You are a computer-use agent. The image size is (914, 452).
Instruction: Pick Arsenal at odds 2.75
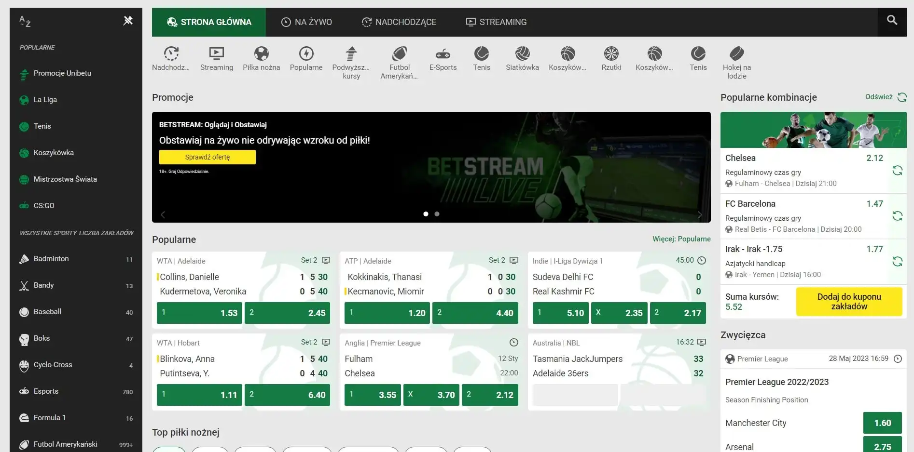(882, 445)
